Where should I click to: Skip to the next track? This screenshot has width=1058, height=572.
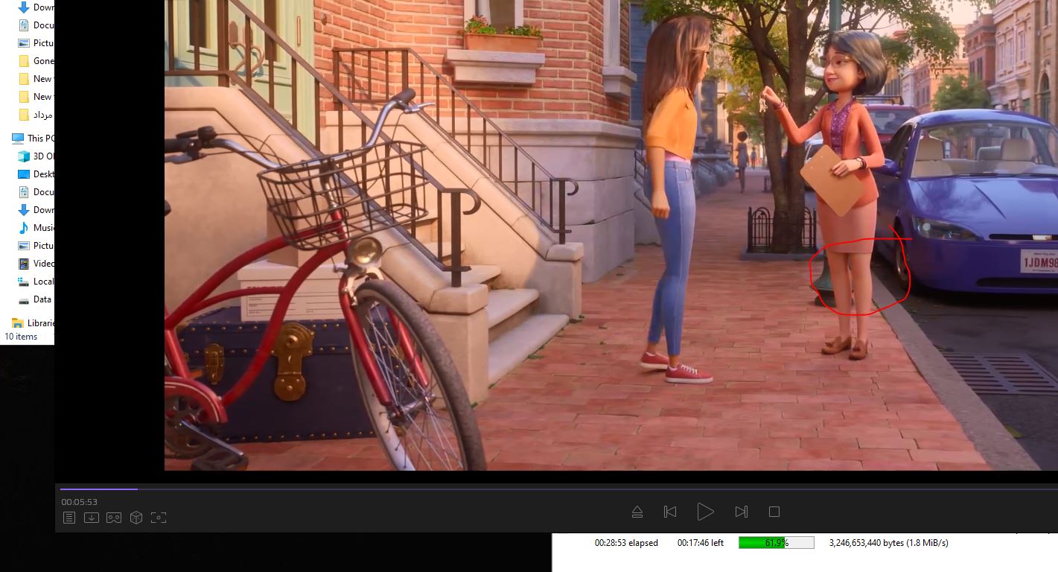tap(741, 512)
